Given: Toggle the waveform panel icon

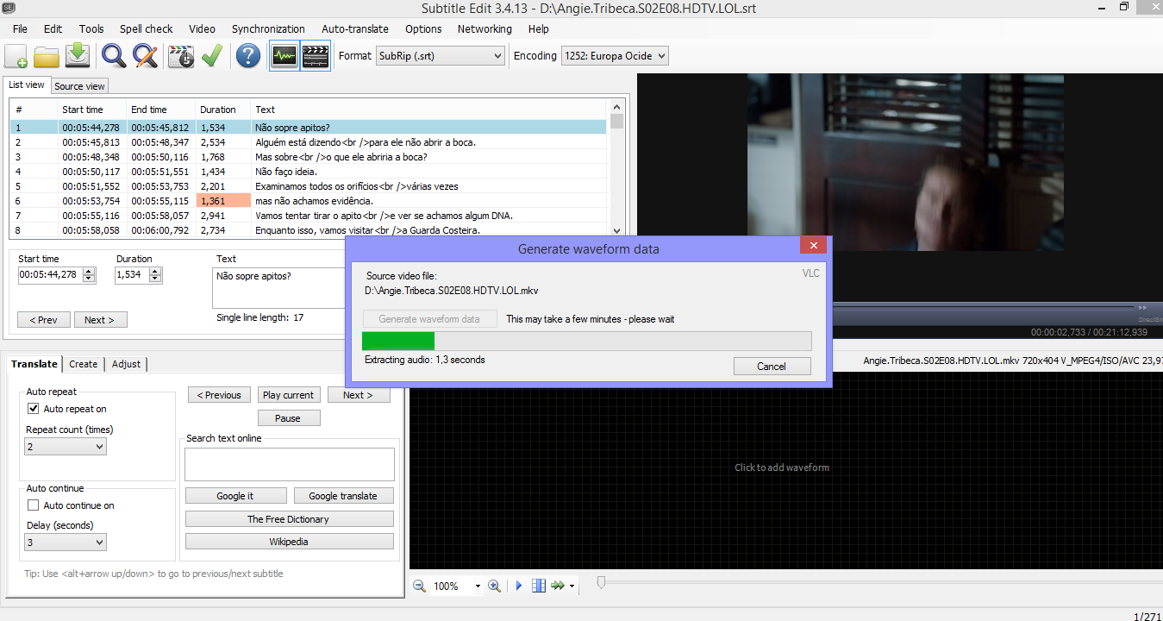Looking at the screenshot, I should pos(283,55).
